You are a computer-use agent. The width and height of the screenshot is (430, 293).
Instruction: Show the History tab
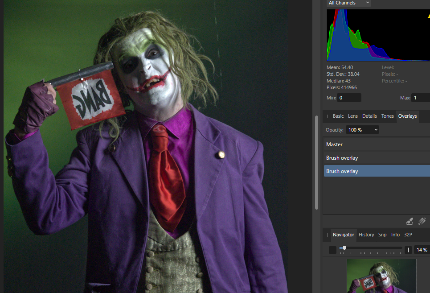click(366, 235)
